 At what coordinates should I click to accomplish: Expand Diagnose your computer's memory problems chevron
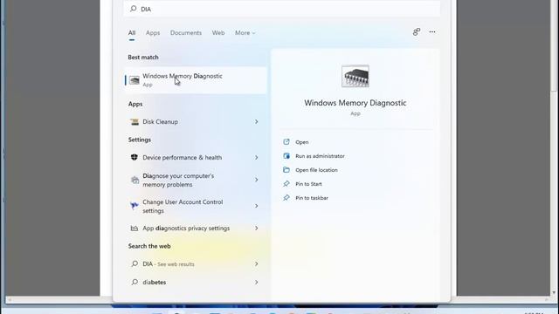[x=256, y=180]
